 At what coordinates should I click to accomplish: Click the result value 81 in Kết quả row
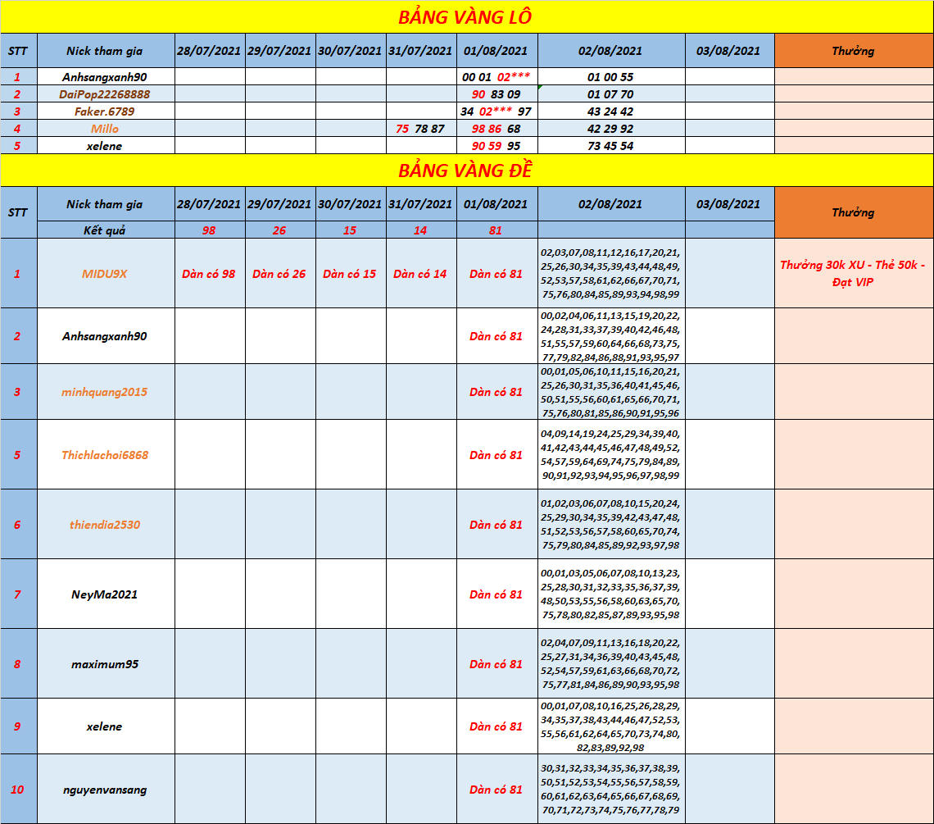coord(496,230)
